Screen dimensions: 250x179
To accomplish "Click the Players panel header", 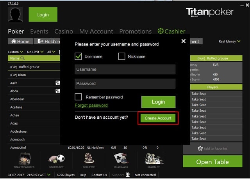I will pyautogui.click(x=216, y=87).
